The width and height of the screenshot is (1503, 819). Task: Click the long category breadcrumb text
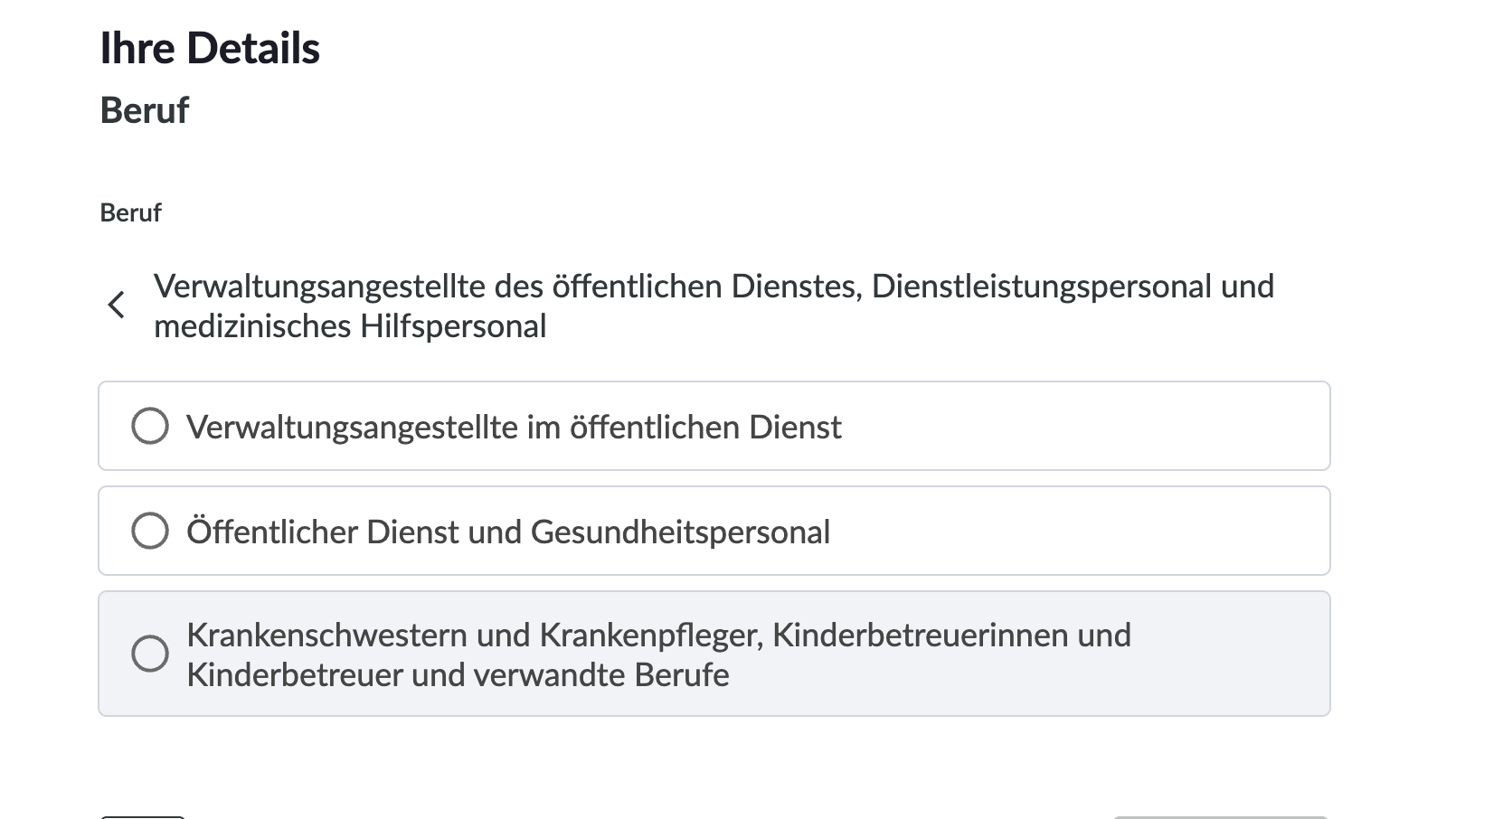(x=714, y=306)
